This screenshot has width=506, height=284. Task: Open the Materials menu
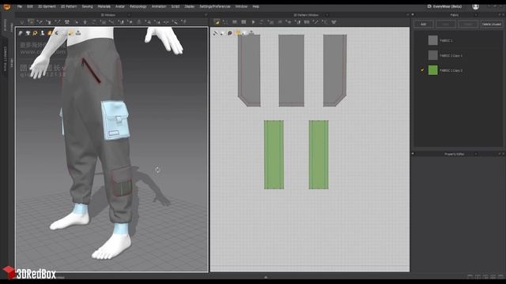(x=104, y=6)
